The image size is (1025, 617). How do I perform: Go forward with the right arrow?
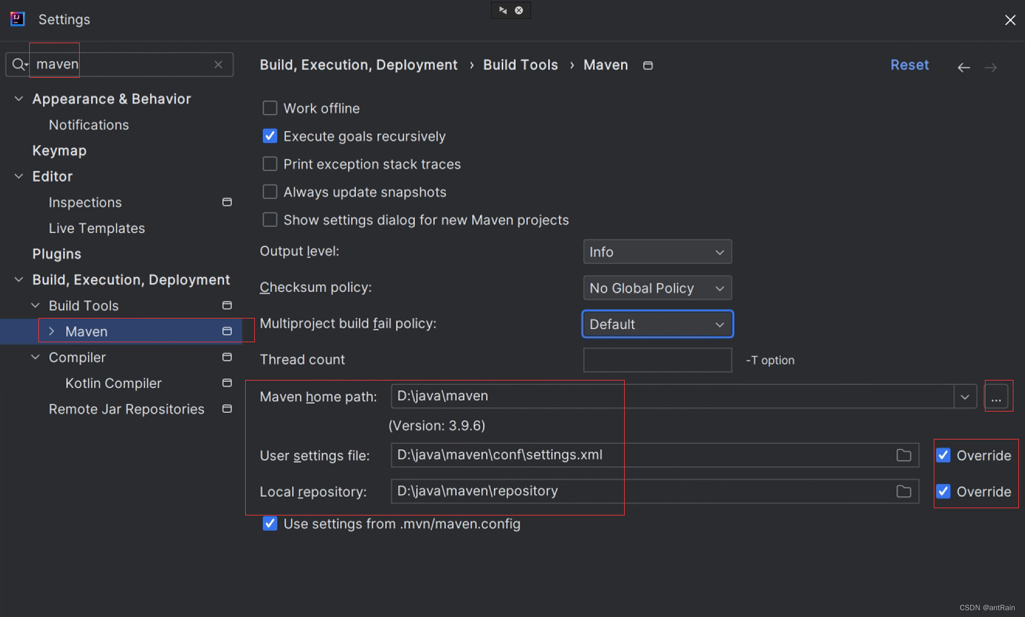(991, 67)
